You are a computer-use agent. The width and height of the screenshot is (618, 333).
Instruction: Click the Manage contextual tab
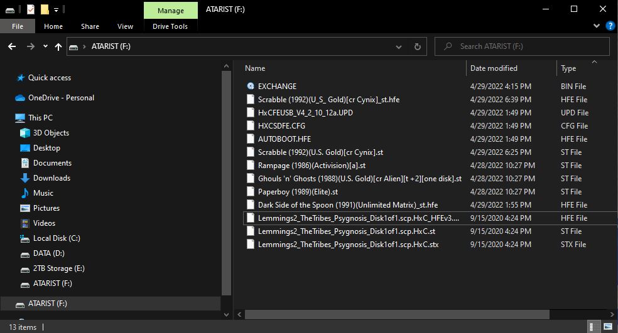[x=171, y=11]
